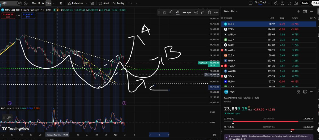
Task: Open NASDAQ 100 E-mini Futures external link icon
Action: point(252,98)
